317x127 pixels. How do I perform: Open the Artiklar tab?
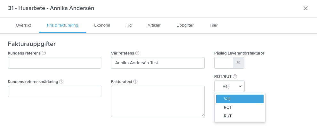click(154, 25)
